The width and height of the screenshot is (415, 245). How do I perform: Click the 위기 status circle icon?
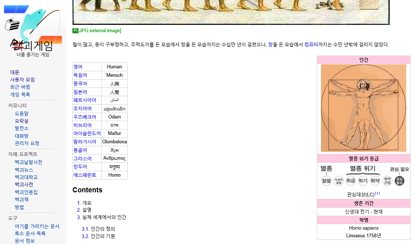click(x=363, y=181)
